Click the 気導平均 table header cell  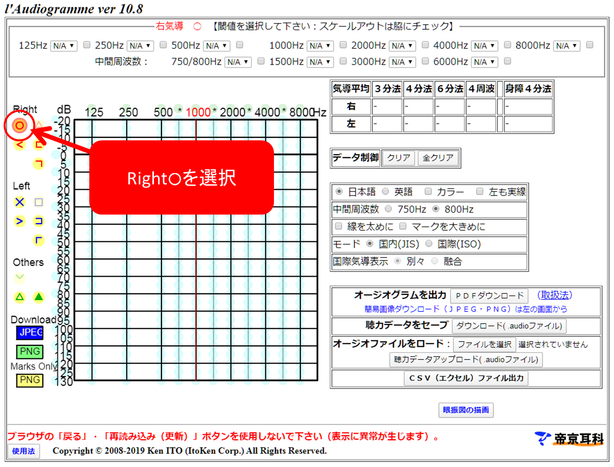[x=351, y=89]
